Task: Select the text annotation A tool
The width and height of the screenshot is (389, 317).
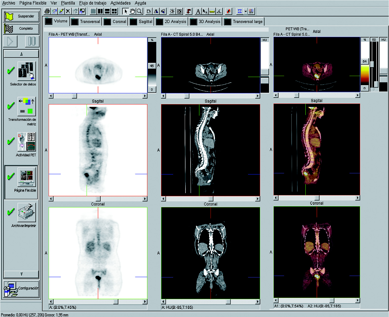Action: point(198,11)
